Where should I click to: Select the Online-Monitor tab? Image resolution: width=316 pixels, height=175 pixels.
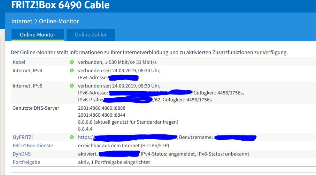point(38,35)
